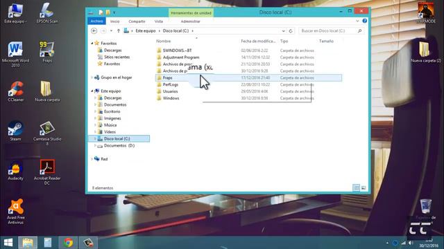Viewport: 444px width, 249px height.
Task: Launch Camtasia Studio 8 shortcut
Action: [47, 133]
